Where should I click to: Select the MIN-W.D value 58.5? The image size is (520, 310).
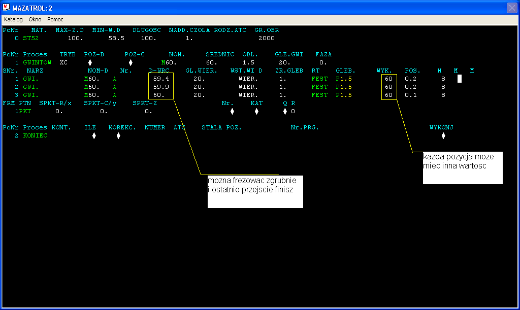point(116,38)
